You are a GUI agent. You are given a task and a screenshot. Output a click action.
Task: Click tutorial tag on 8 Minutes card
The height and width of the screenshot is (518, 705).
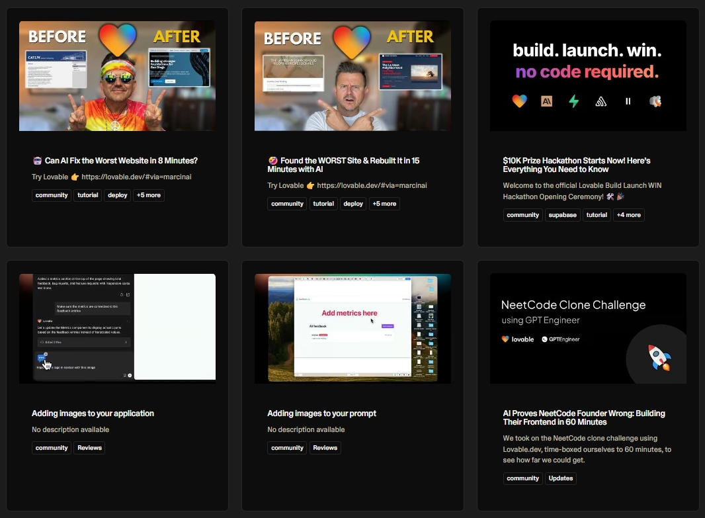(88, 195)
